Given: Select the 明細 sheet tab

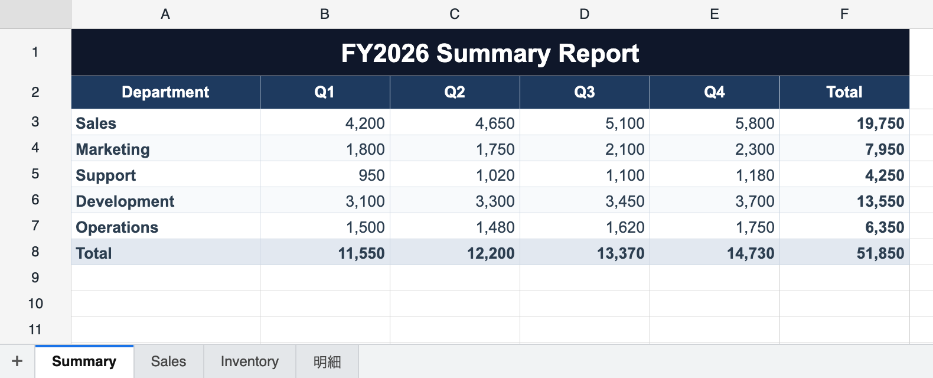Looking at the screenshot, I should point(327,361).
